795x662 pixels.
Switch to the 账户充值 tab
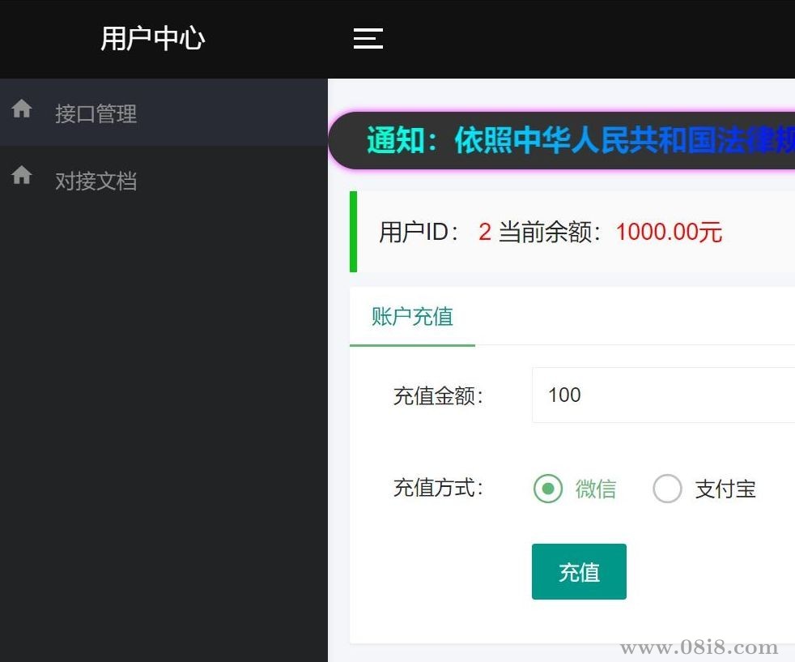tap(412, 317)
